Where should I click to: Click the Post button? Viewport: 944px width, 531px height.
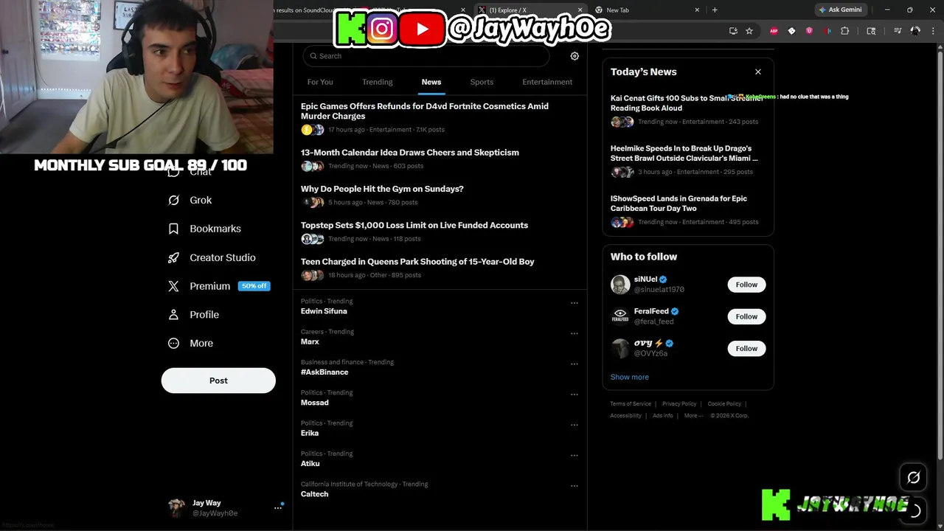click(218, 381)
